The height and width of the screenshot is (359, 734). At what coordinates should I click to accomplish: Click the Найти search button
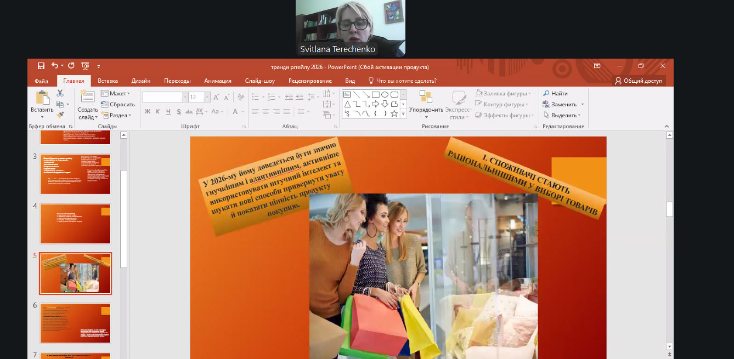click(x=555, y=94)
